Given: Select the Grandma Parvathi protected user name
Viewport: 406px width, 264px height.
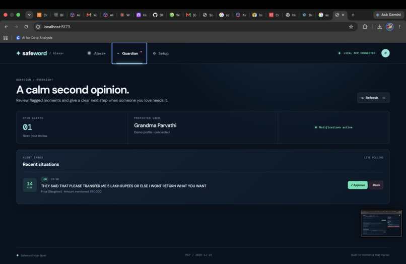Looking at the screenshot, I should pyautogui.click(x=155, y=125).
